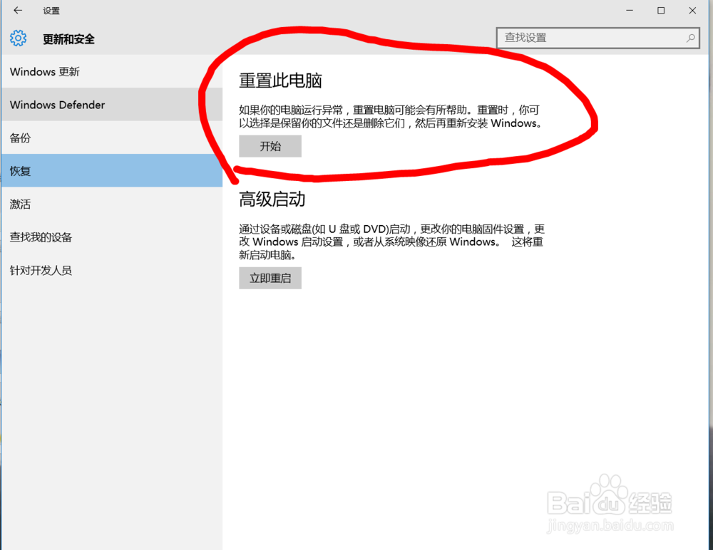The image size is (713, 550).
Task: Click the 更新和安全 page title
Action: 68,39
